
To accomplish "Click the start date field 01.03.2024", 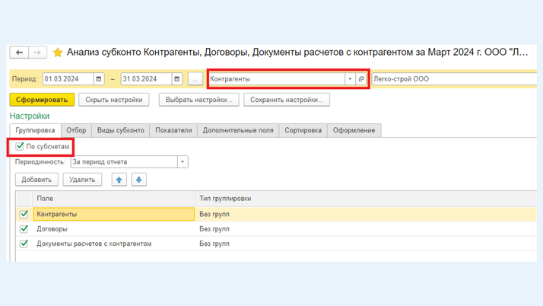I will (68, 79).
